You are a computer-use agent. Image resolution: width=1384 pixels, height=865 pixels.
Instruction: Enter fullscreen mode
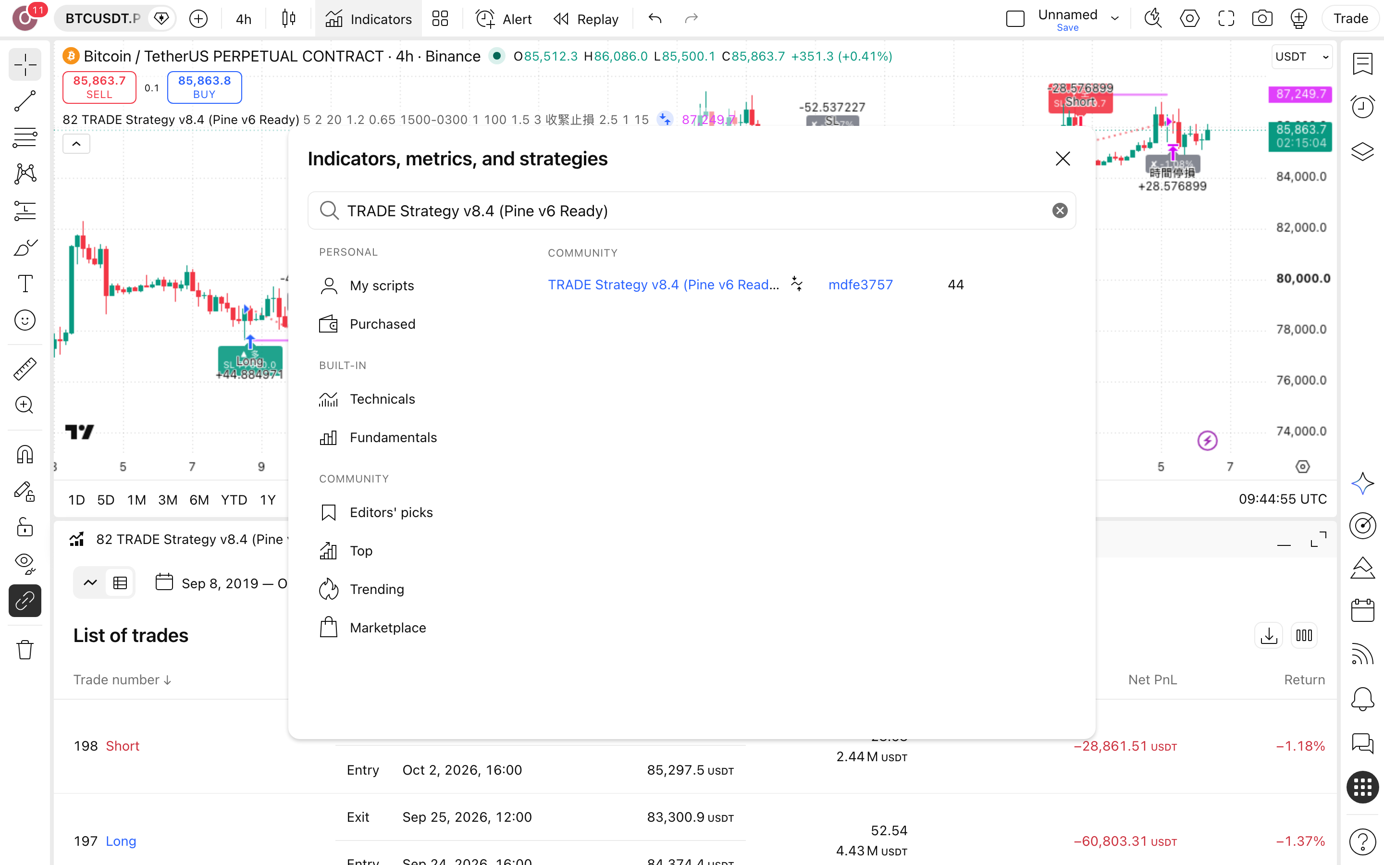[1226, 19]
